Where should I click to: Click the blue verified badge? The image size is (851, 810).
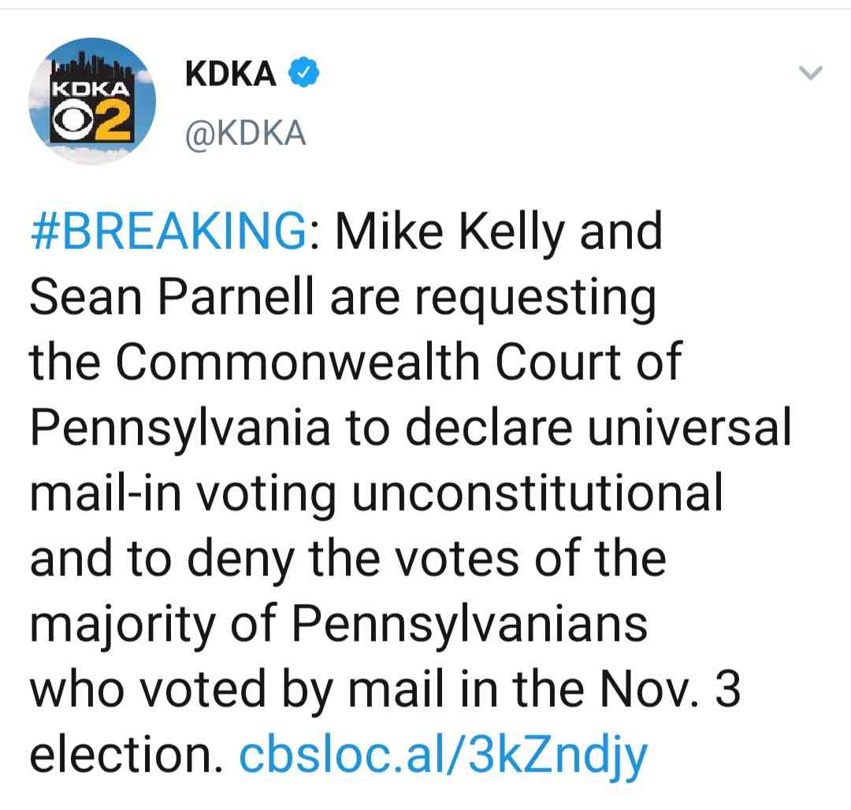coord(303,73)
